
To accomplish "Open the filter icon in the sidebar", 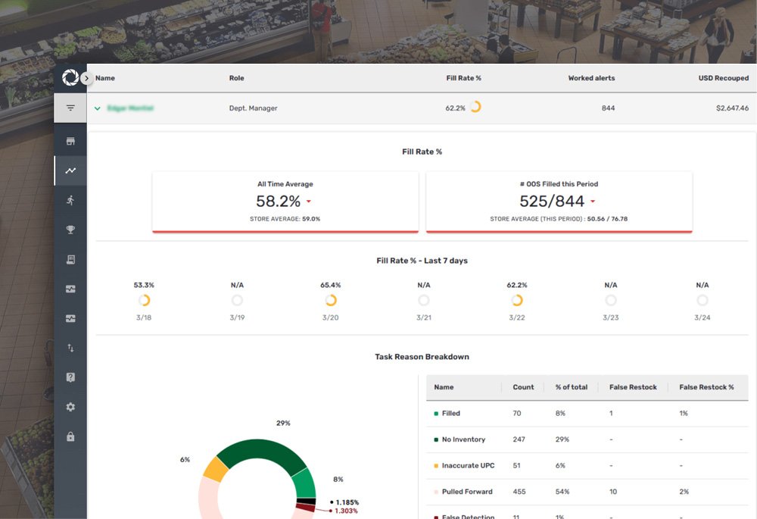I will (70, 108).
